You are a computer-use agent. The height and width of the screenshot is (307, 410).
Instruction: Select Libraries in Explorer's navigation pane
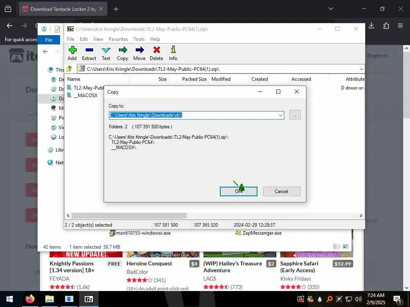point(56,150)
